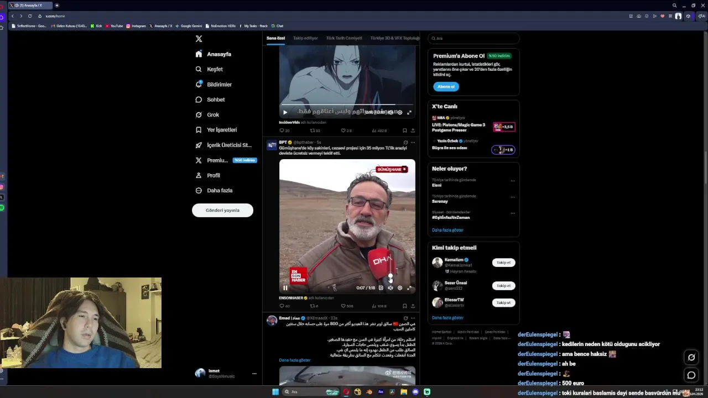Expand Emad's post with Daha fazla göster
The image size is (708, 398).
click(295, 360)
